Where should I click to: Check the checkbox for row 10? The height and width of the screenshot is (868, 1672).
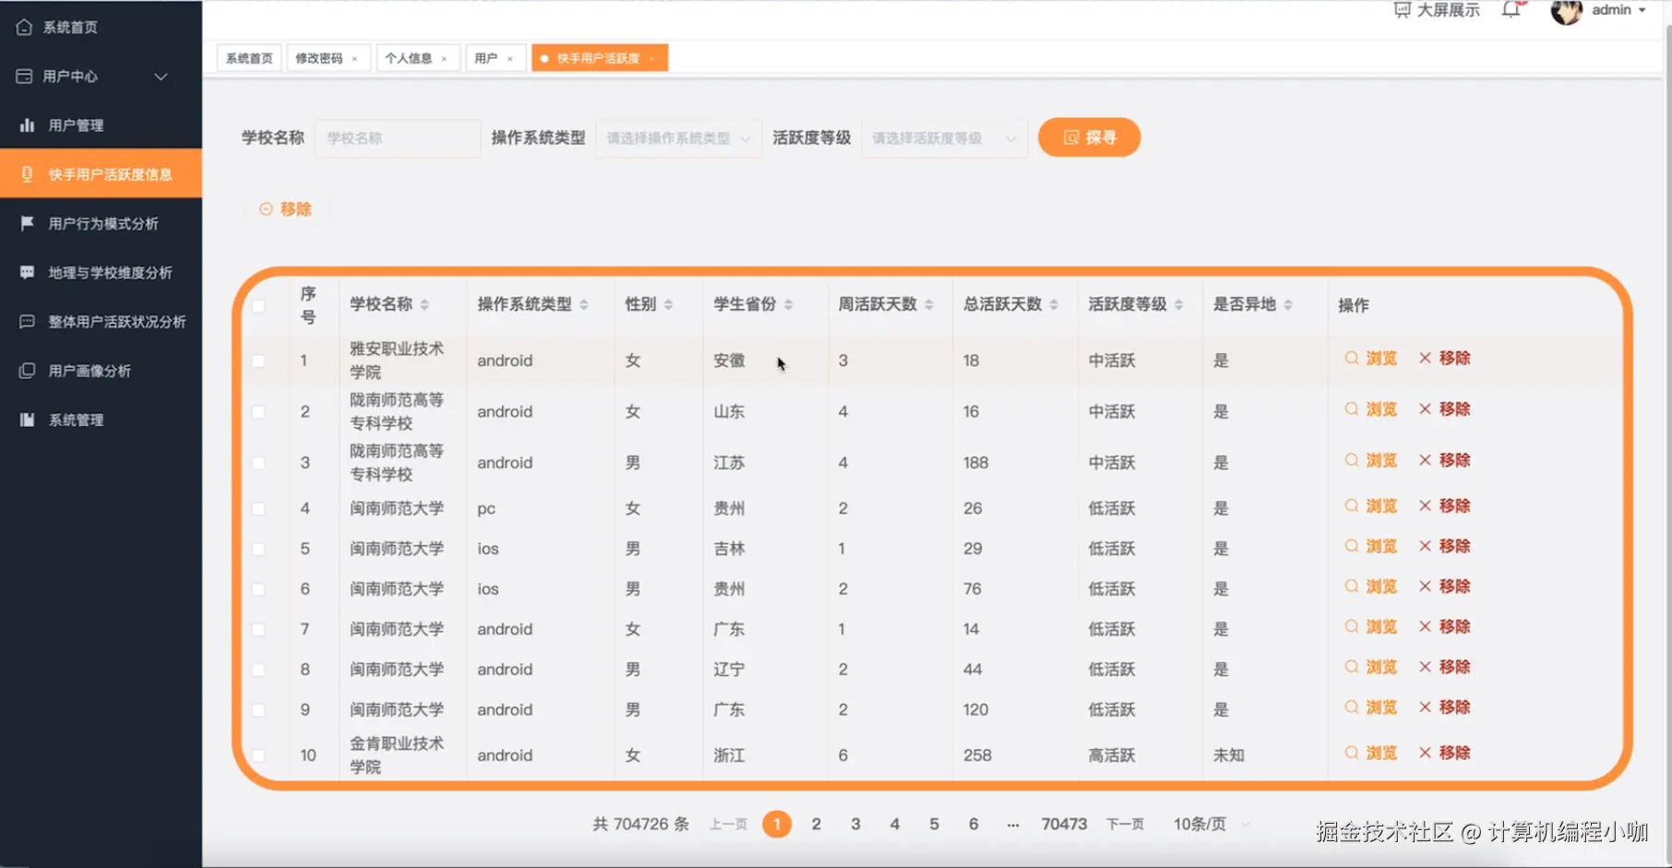point(258,755)
